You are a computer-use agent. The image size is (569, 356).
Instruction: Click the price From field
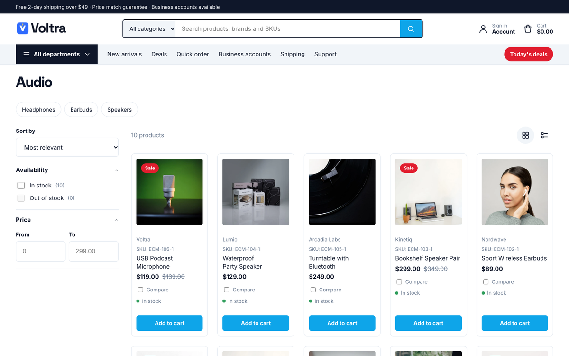click(41, 251)
